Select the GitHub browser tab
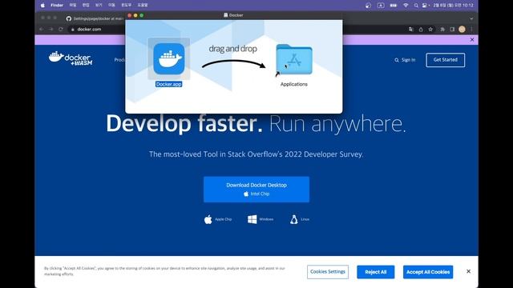This screenshot has width=513, height=288. pyautogui.click(x=95, y=18)
